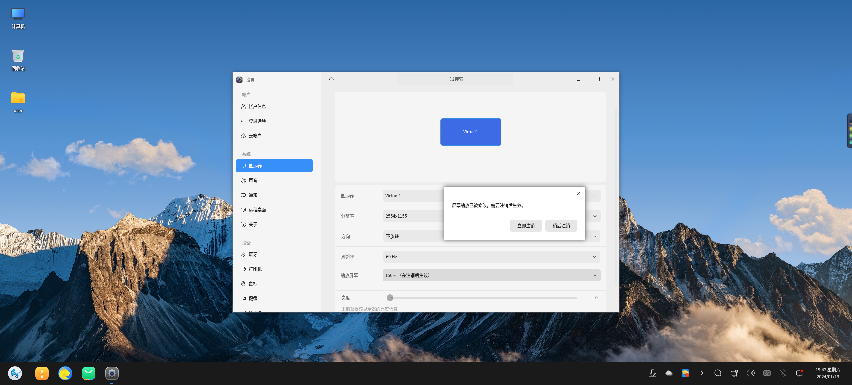Close the scaling confirmation dialog
Viewport: 852px width, 385px height.
(x=578, y=193)
